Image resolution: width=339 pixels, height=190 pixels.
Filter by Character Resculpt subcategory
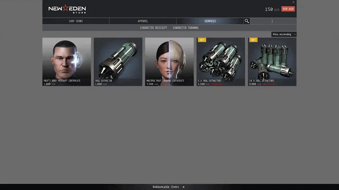click(x=153, y=28)
